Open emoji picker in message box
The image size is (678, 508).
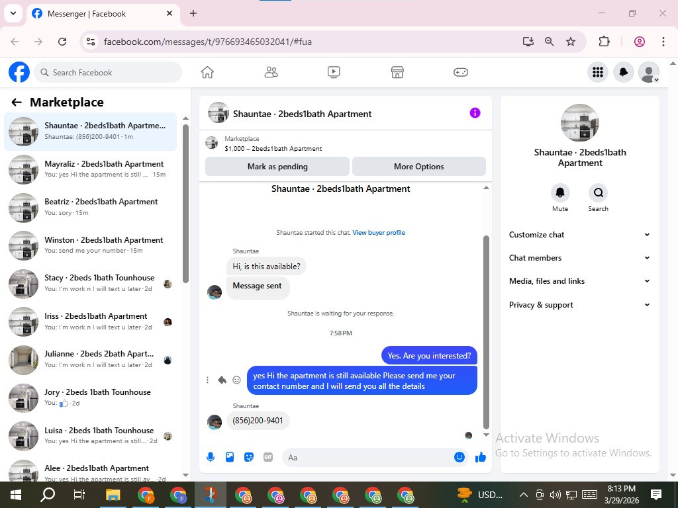pyautogui.click(x=460, y=457)
